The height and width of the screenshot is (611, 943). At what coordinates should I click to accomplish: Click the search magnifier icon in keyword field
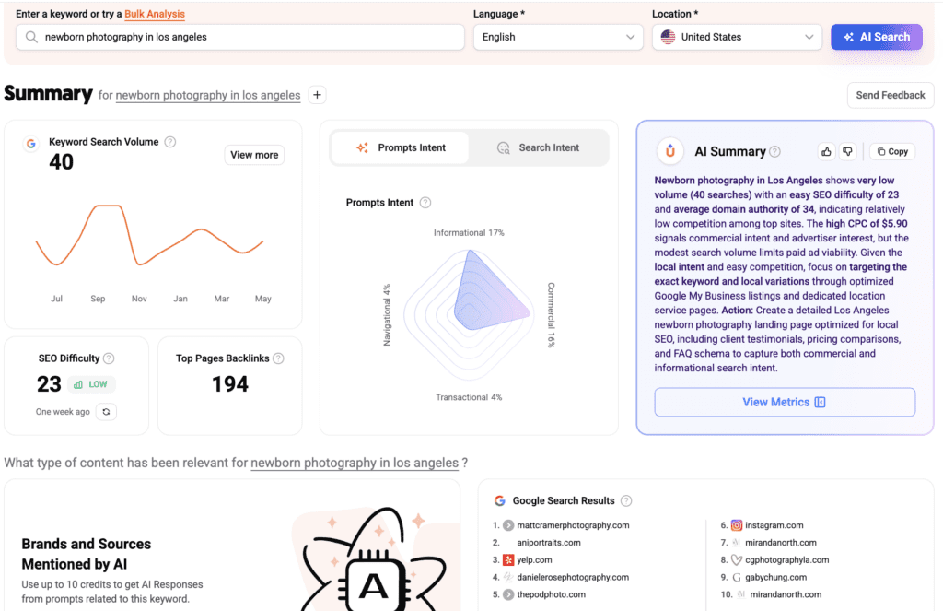click(x=31, y=37)
